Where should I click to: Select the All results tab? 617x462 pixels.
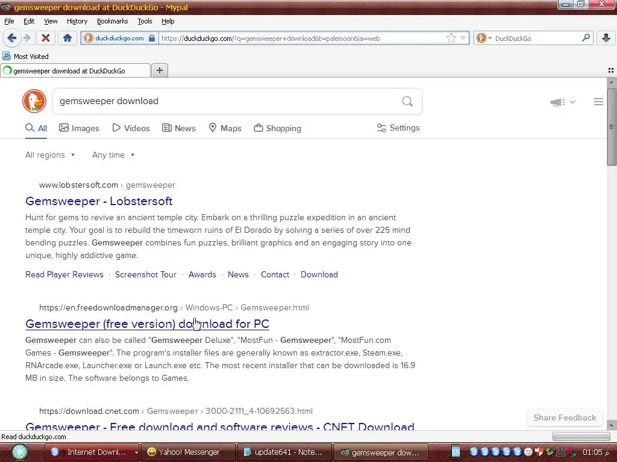[x=36, y=128]
